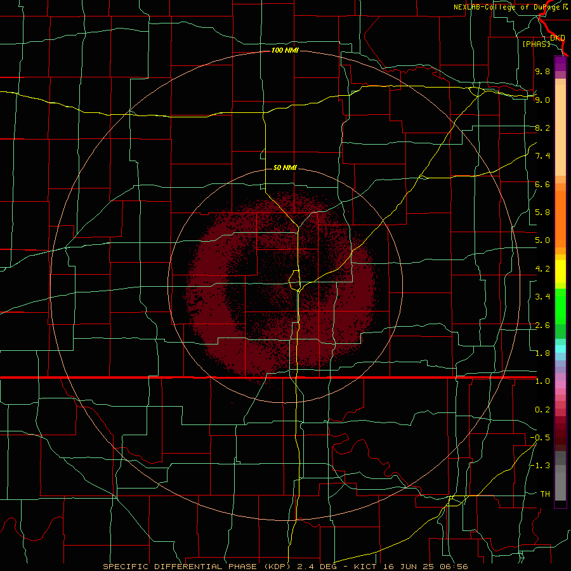Click the -1.3 color scale value
The image size is (571, 571).
[540, 466]
